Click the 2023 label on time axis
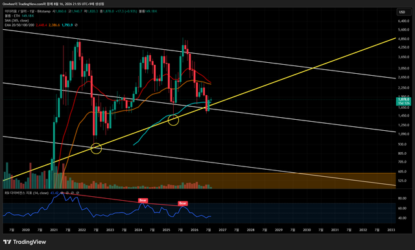 (x=110, y=230)
